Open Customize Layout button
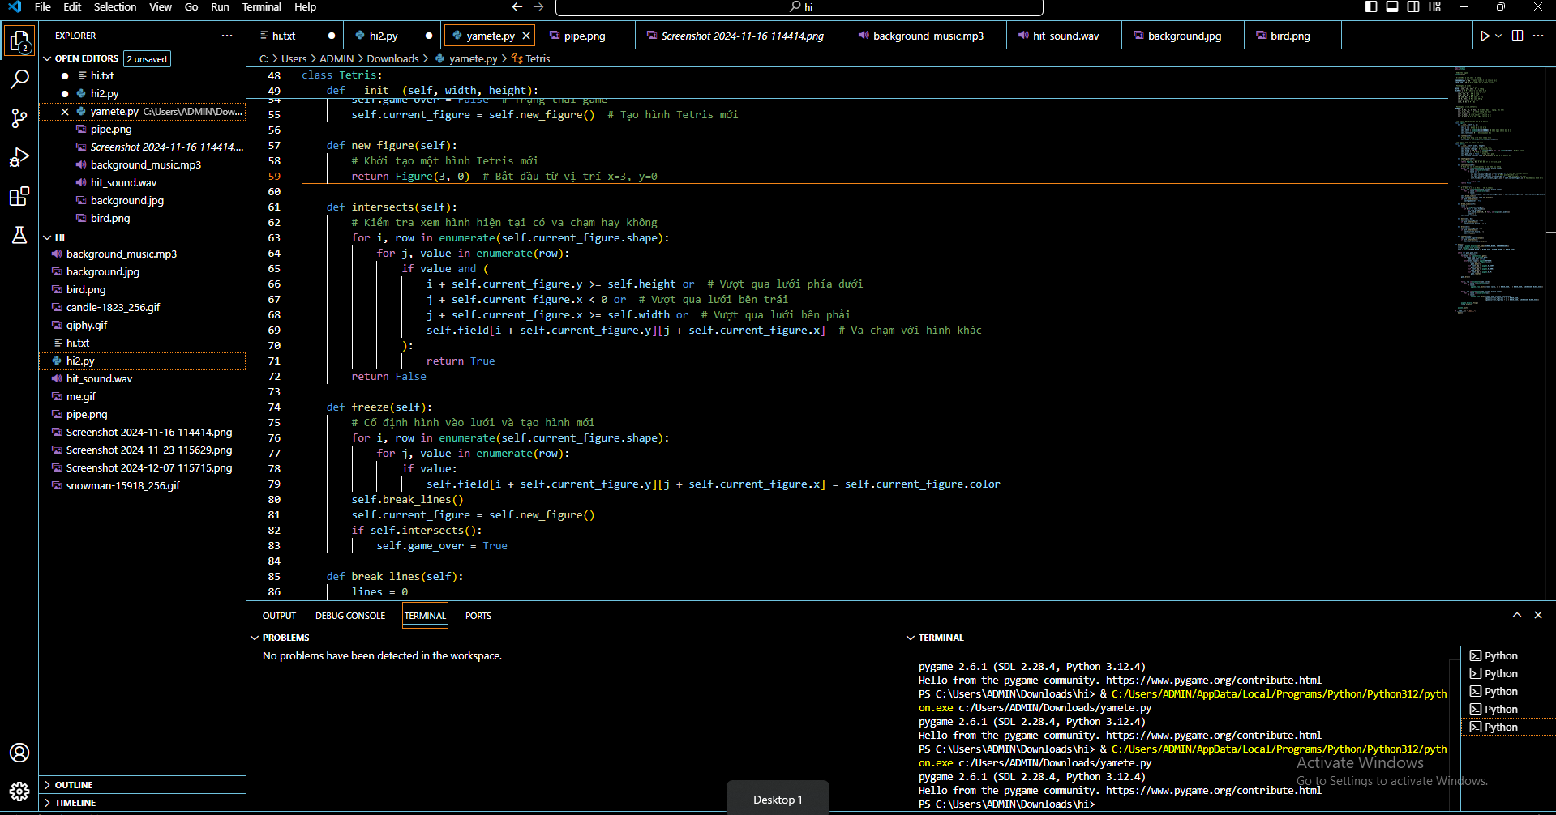The height and width of the screenshot is (815, 1556). click(x=1435, y=6)
